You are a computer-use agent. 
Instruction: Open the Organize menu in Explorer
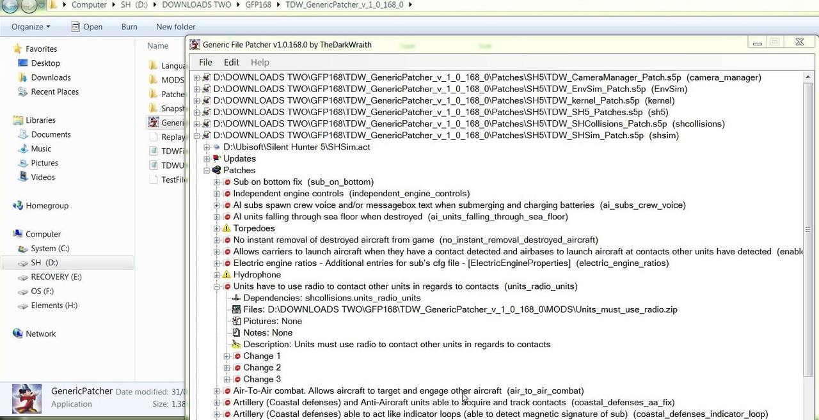pos(31,27)
